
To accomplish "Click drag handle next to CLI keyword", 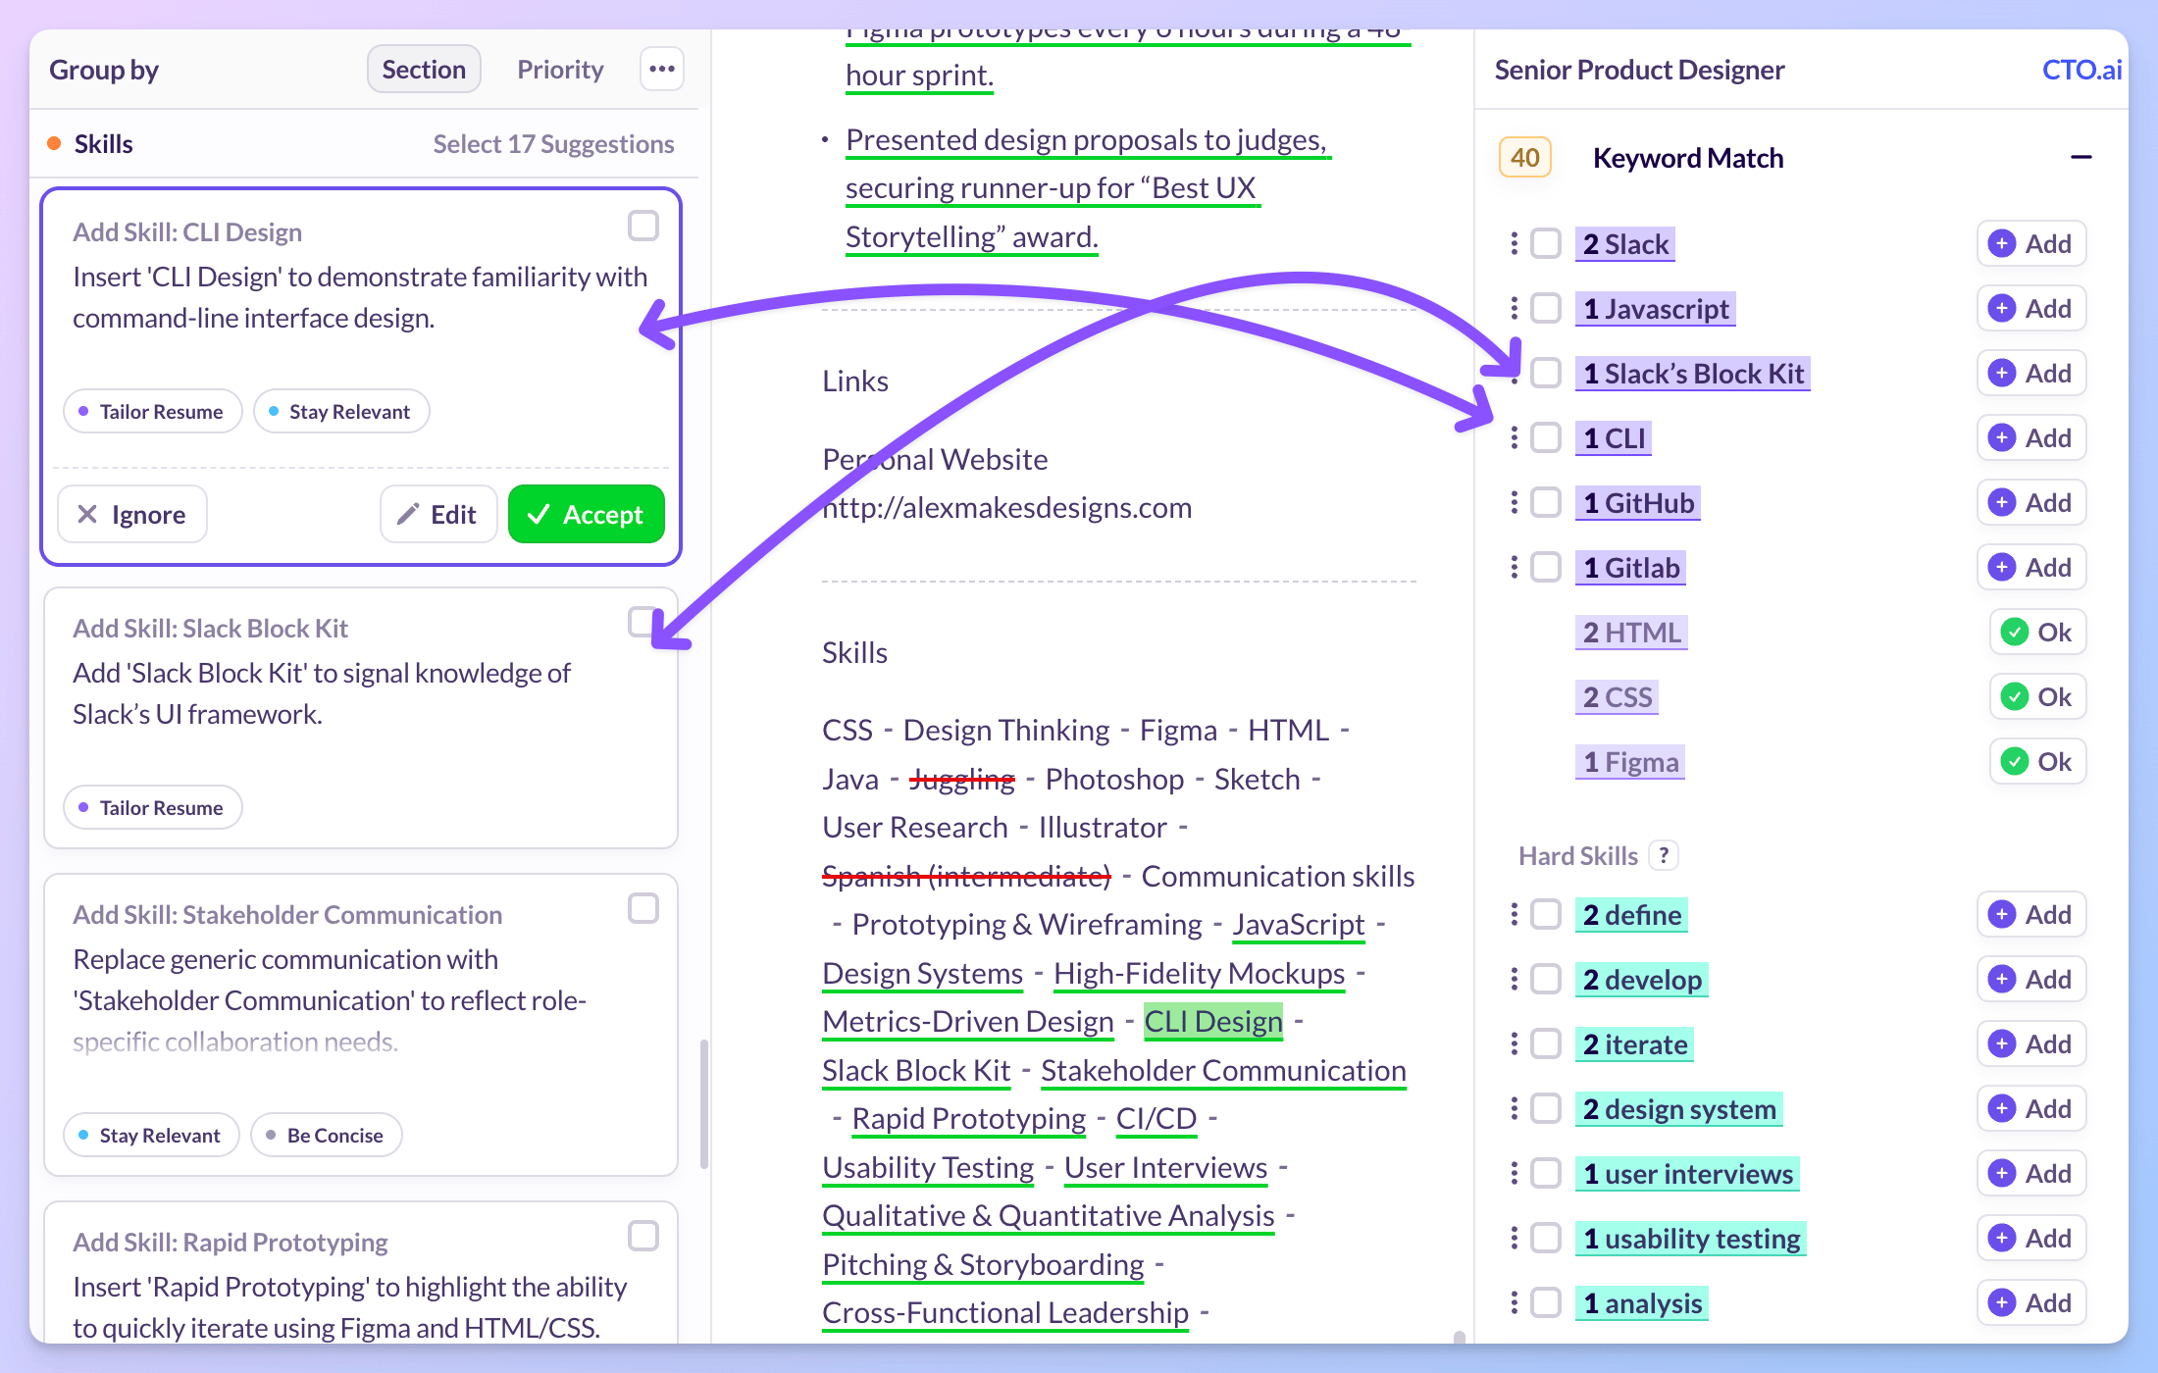I will point(1515,437).
